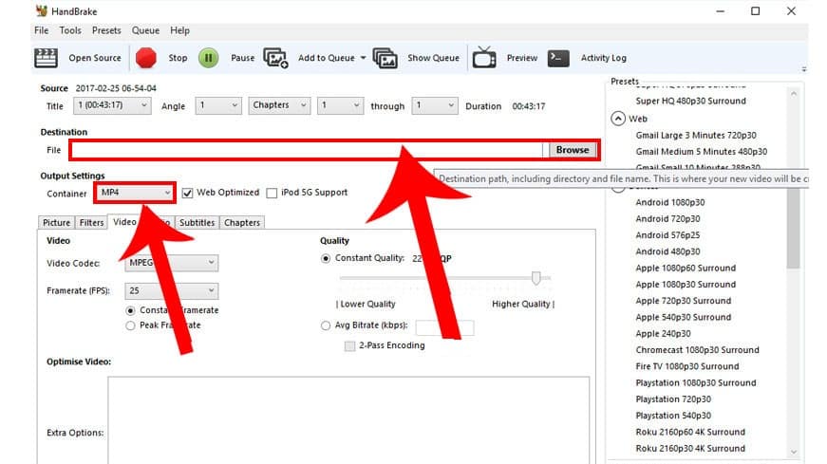Image resolution: width=827 pixels, height=464 pixels.
Task: Select the Constant Framerate radio button
Action: pyautogui.click(x=130, y=310)
